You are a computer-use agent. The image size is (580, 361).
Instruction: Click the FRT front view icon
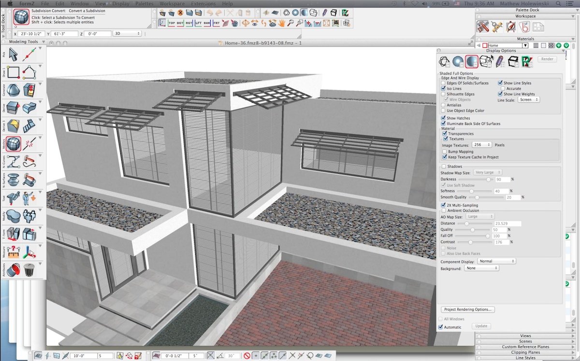point(217,23)
